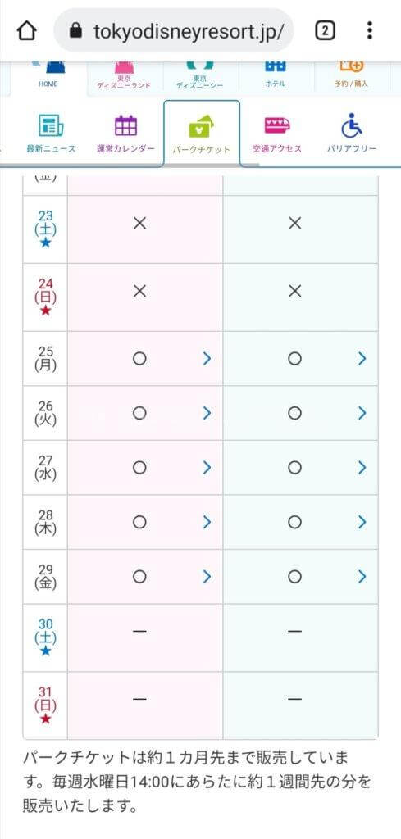Open the browser three-dot menu
Viewport: 401px width, 839px height.
click(x=369, y=30)
